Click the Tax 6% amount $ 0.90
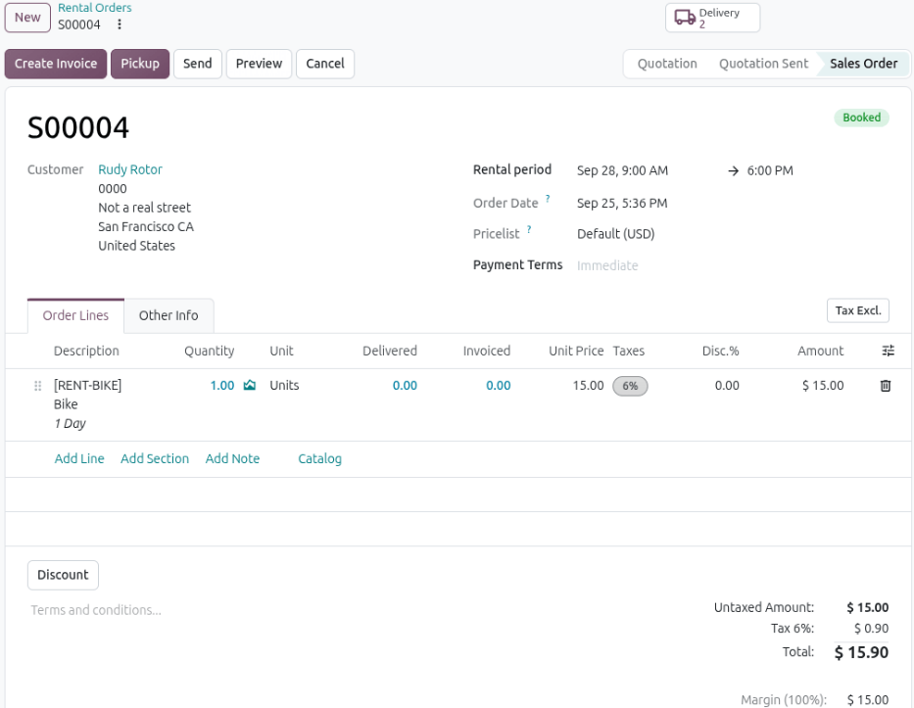Viewport: 914px width, 708px height. (x=872, y=629)
